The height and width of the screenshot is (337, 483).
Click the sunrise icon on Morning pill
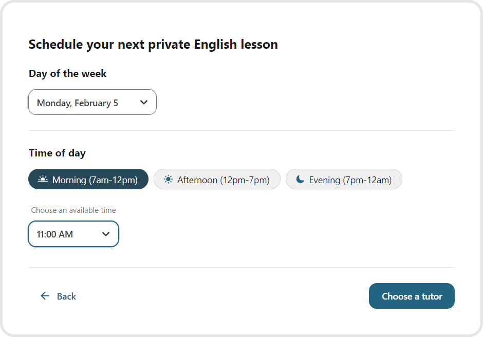(x=43, y=180)
